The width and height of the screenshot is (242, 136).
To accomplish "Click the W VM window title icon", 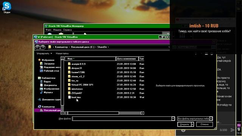I will click(x=35, y=37).
